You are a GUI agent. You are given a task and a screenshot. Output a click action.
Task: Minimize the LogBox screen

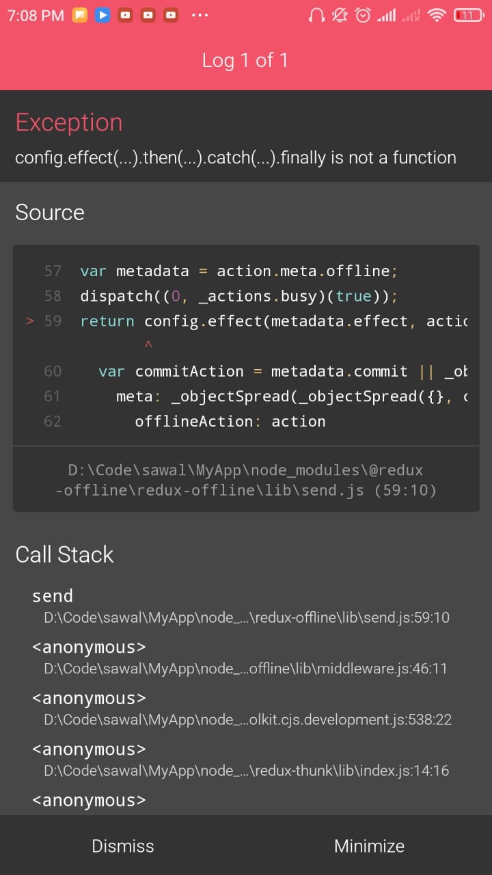(369, 846)
